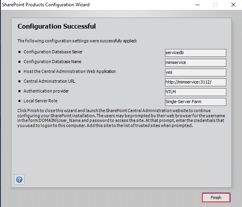Click the Central Administration URL field
Viewport: 242px width, 207px height.
pos(196,82)
